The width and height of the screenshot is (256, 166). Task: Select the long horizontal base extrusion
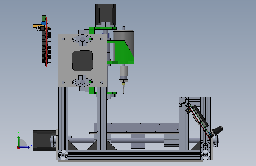(134, 155)
